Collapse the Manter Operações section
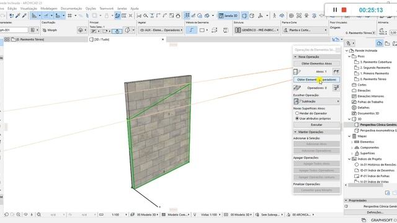This screenshot has height=223, width=397. [x=295, y=132]
